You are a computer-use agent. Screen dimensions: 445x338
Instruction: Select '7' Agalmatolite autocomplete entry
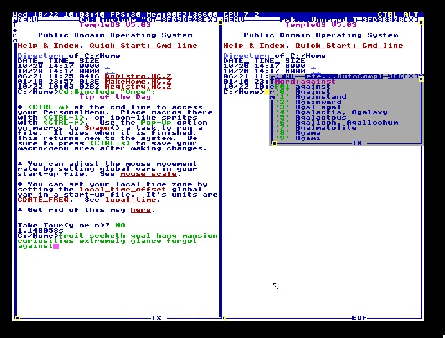click(x=316, y=128)
